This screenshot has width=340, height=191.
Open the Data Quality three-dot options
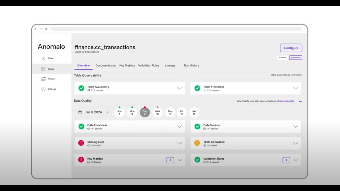(300, 101)
